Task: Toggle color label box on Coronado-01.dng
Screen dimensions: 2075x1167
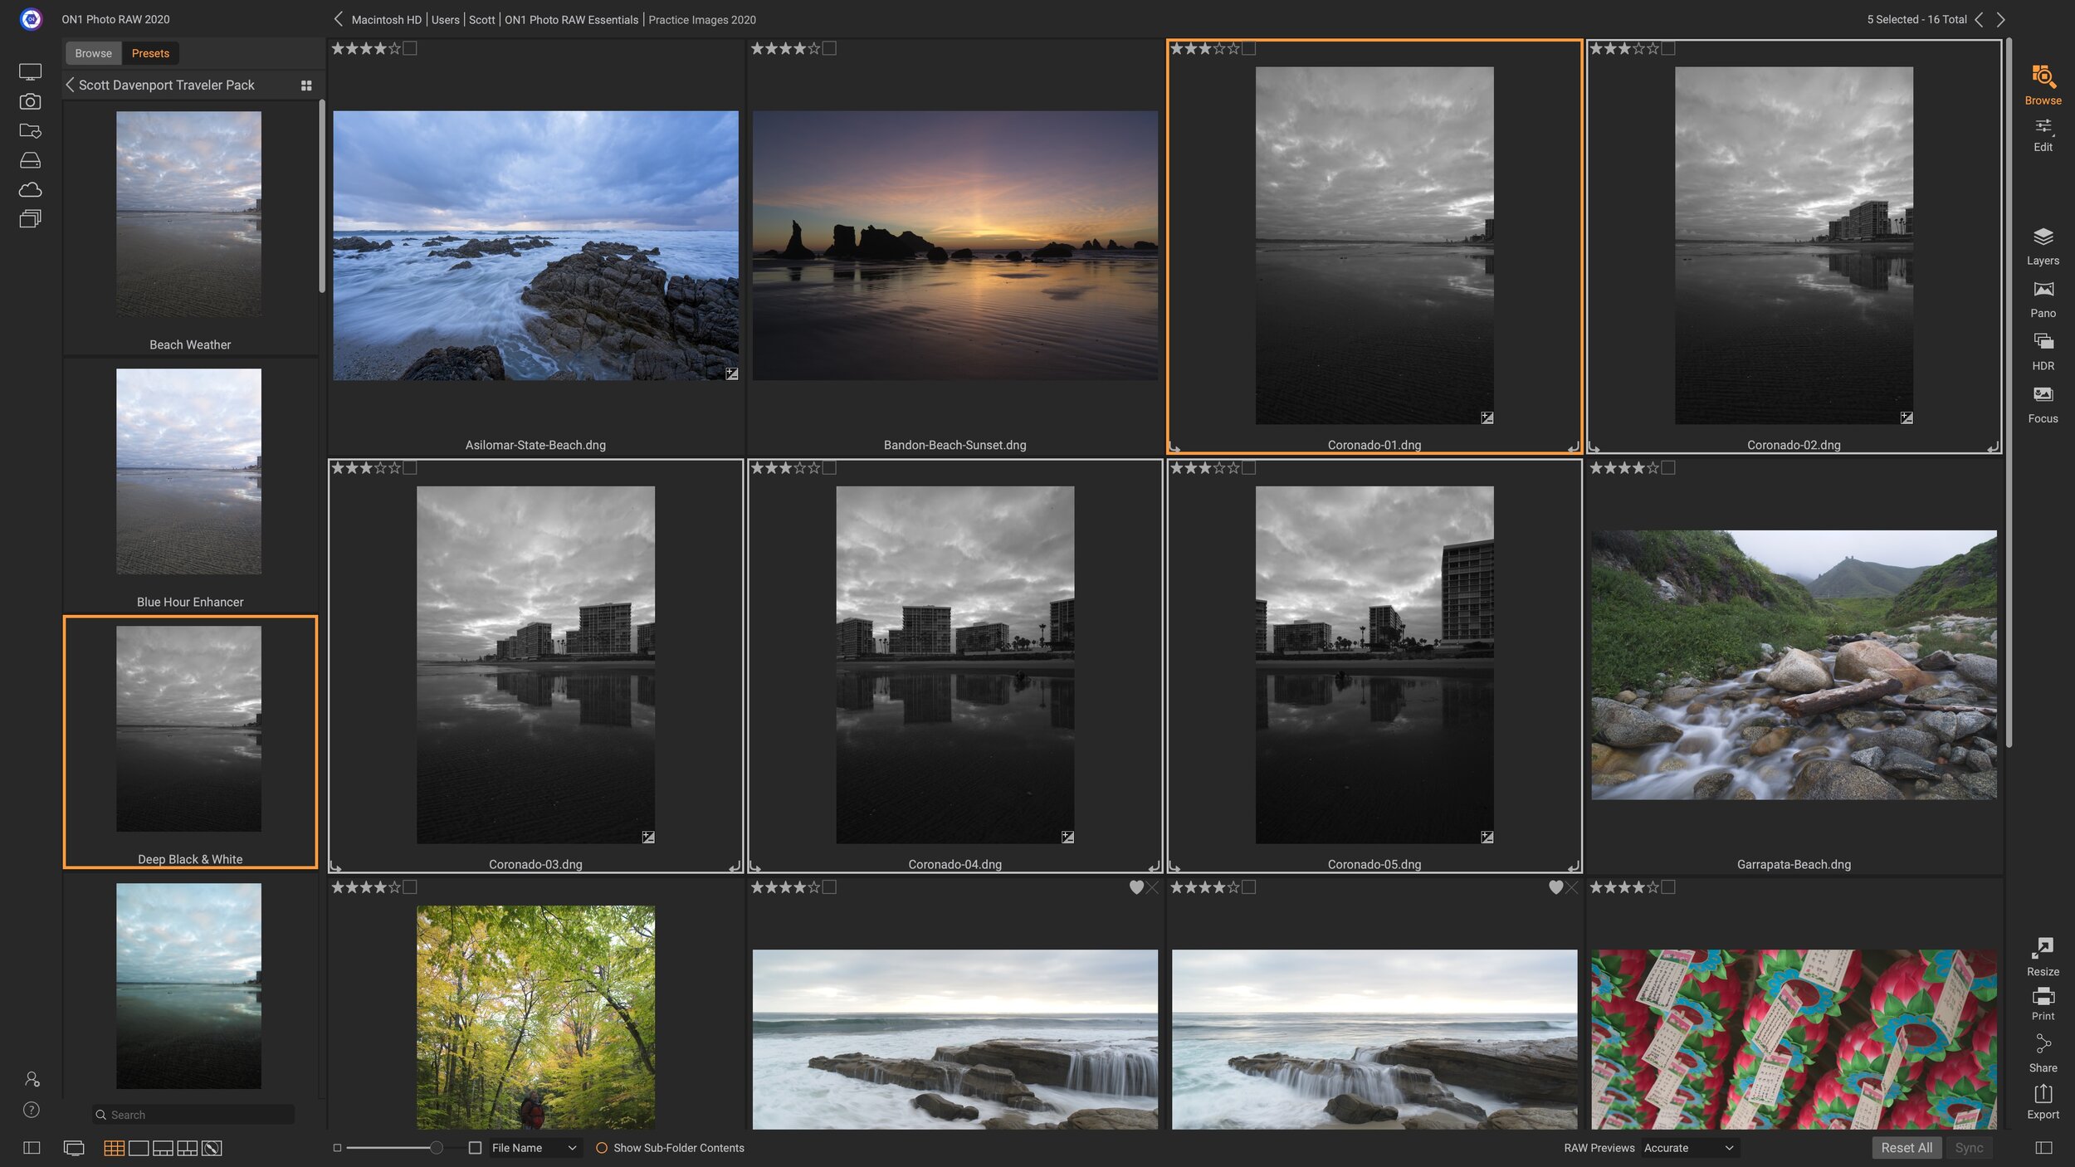Action: [x=1249, y=48]
